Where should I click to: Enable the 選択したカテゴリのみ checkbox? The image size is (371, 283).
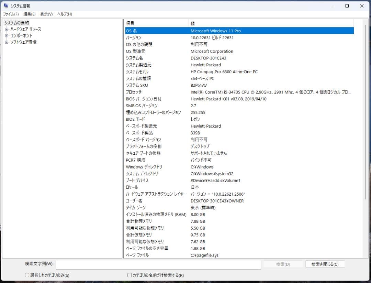point(26,275)
